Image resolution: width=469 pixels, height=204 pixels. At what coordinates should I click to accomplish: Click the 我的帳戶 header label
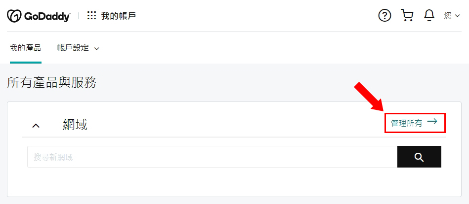[119, 15]
